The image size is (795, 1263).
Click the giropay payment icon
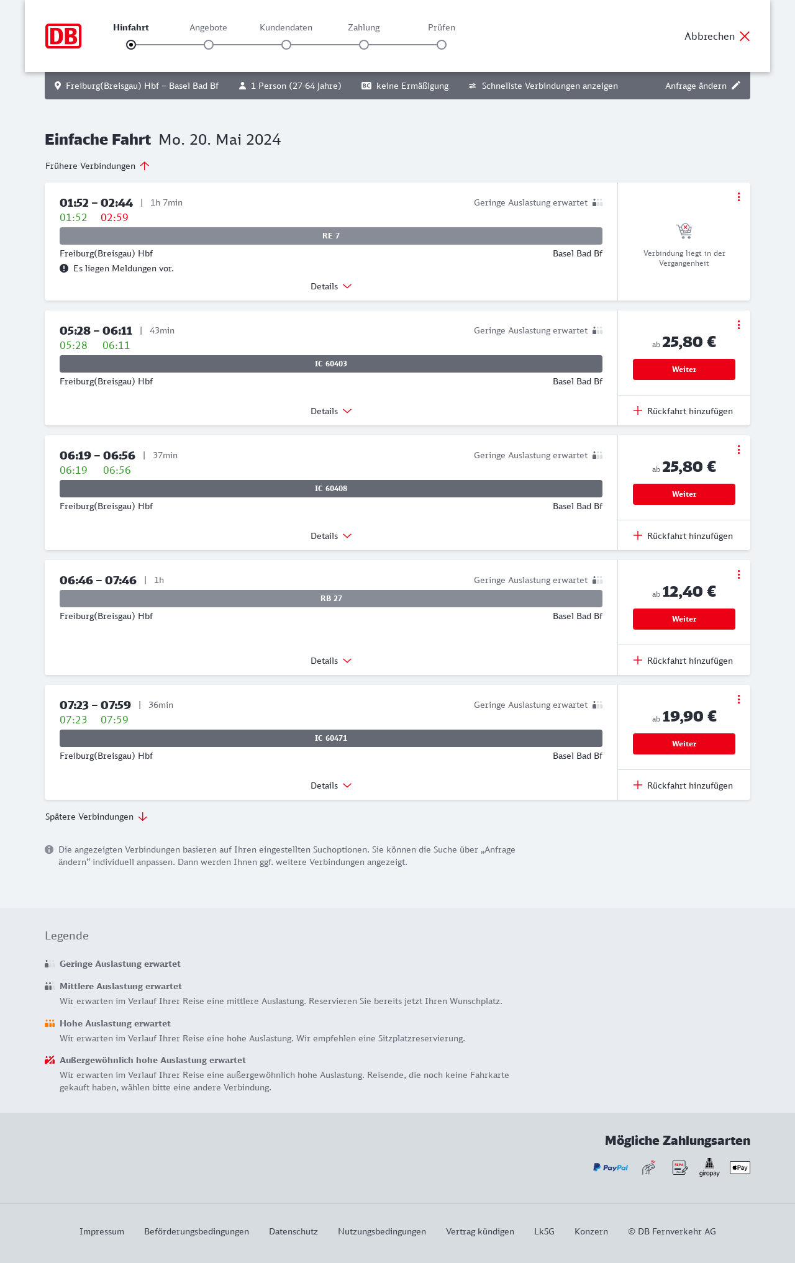pos(709,1167)
